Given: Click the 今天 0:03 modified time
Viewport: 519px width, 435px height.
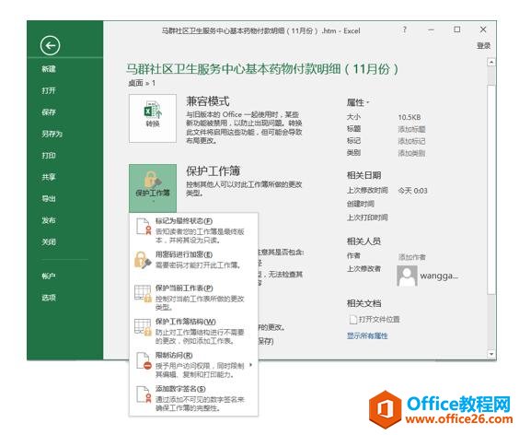Looking at the screenshot, I should 413,191.
